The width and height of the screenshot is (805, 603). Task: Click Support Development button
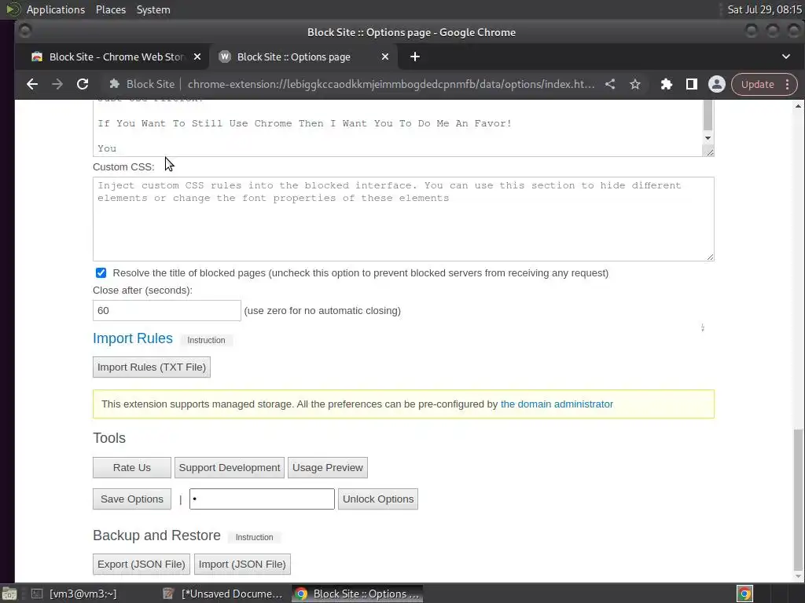coord(230,468)
